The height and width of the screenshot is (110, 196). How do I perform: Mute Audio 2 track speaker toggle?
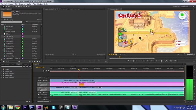38,93
